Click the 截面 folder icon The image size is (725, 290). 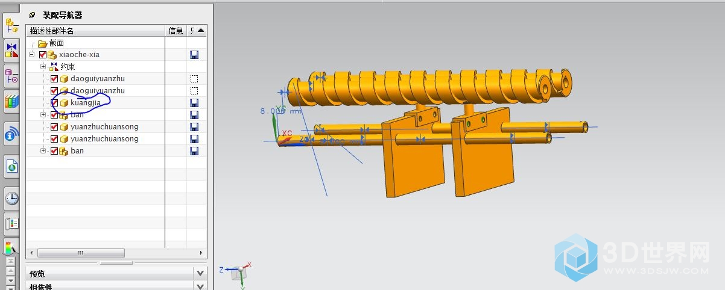[42, 43]
